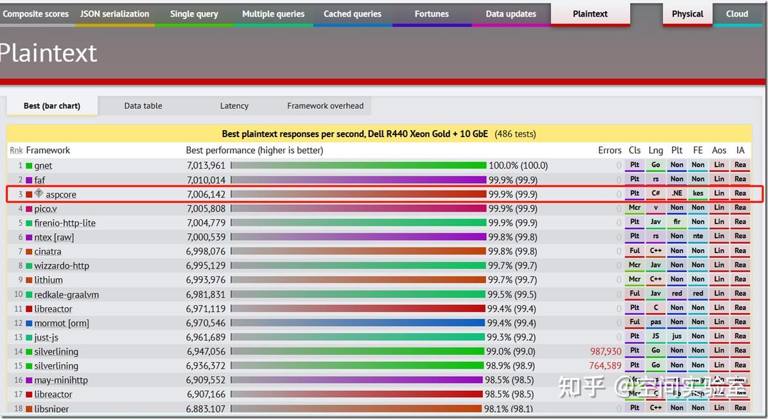This screenshot has width=768, height=419.
Task: Click the purple square icon beside faf
Action: (x=28, y=180)
